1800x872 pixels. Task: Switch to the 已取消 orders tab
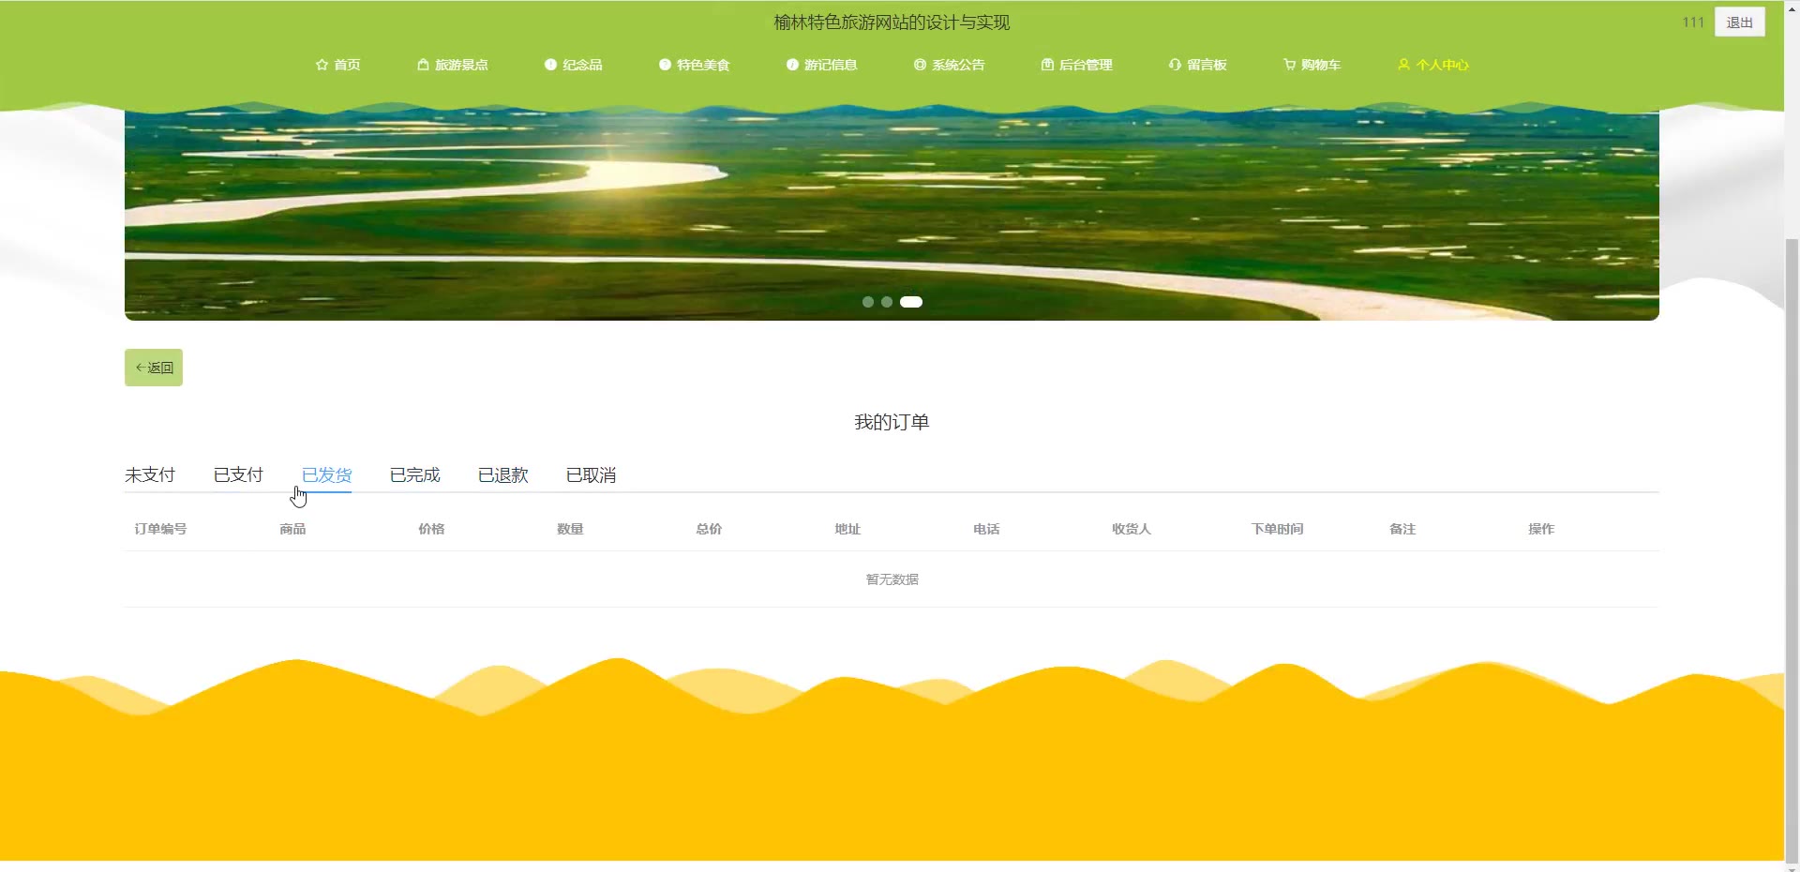[x=591, y=475]
